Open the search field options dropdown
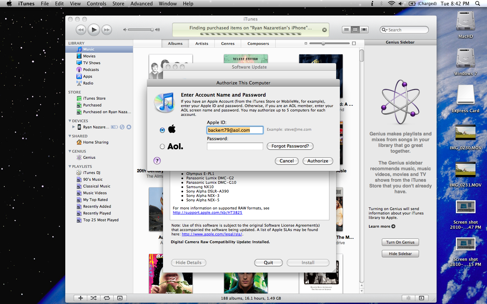Screen dimensions: 487x304 coord(385,30)
